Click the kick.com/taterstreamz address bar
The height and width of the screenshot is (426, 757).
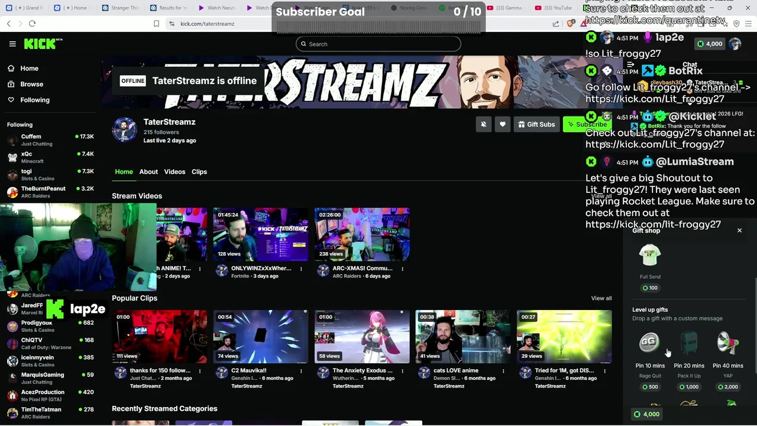click(207, 24)
